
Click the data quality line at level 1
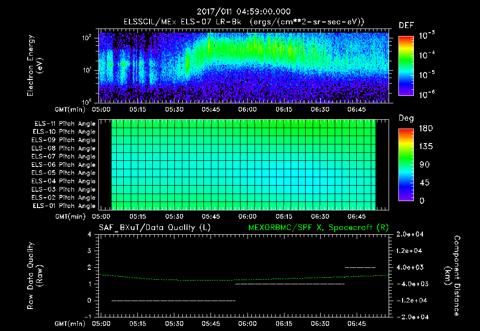290,284
